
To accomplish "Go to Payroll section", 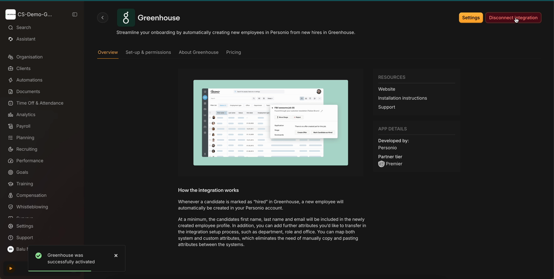I will 24,126.
